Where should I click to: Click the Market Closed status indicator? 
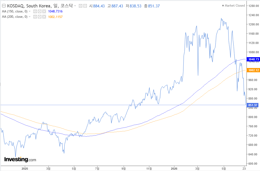click(x=234, y=6)
